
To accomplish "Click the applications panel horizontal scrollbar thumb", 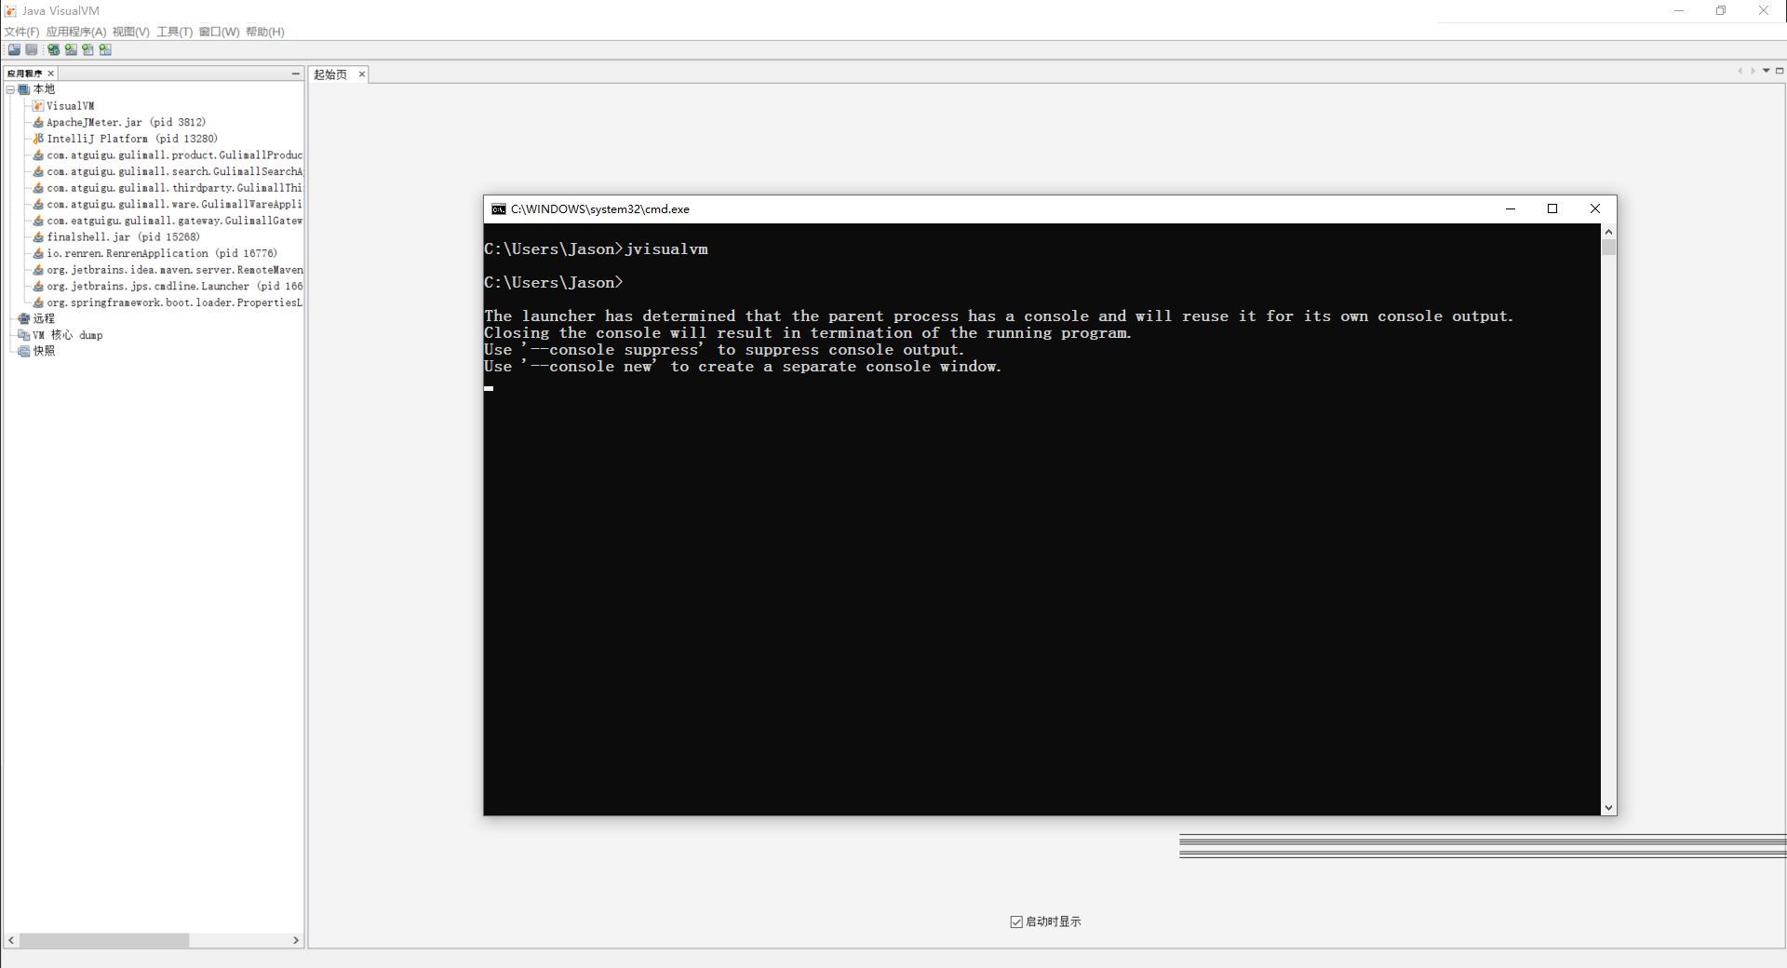I will point(104,940).
